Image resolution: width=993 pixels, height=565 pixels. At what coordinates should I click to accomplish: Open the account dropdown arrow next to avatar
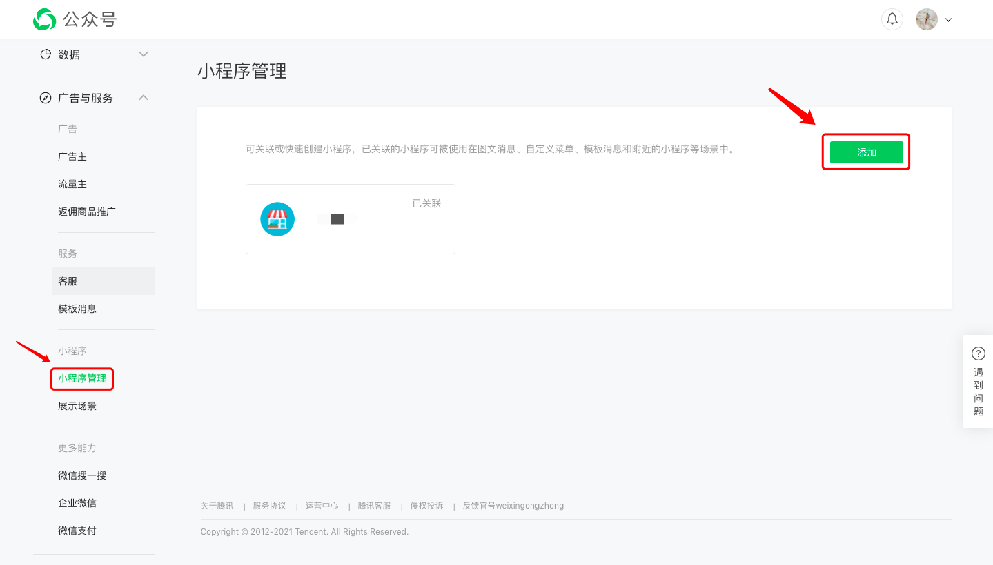tap(948, 19)
